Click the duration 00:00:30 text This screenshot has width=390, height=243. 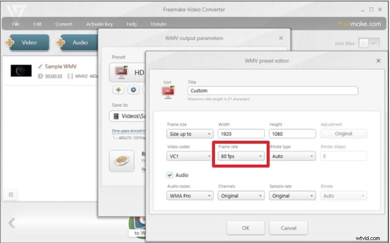(x=54, y=76)
